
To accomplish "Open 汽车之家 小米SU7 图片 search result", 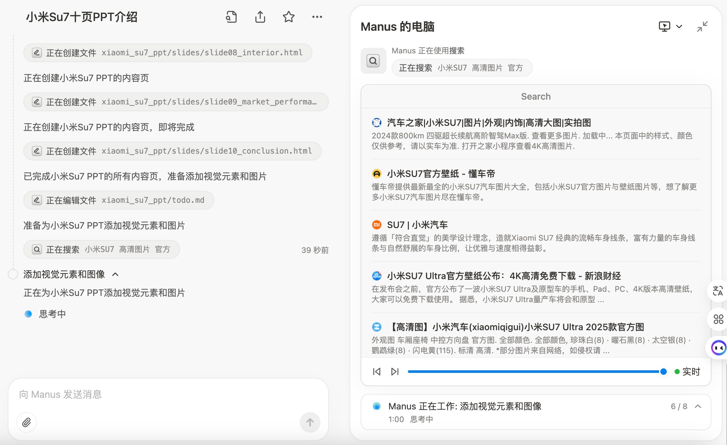I will pyautogui.click(x=489, y=123).
